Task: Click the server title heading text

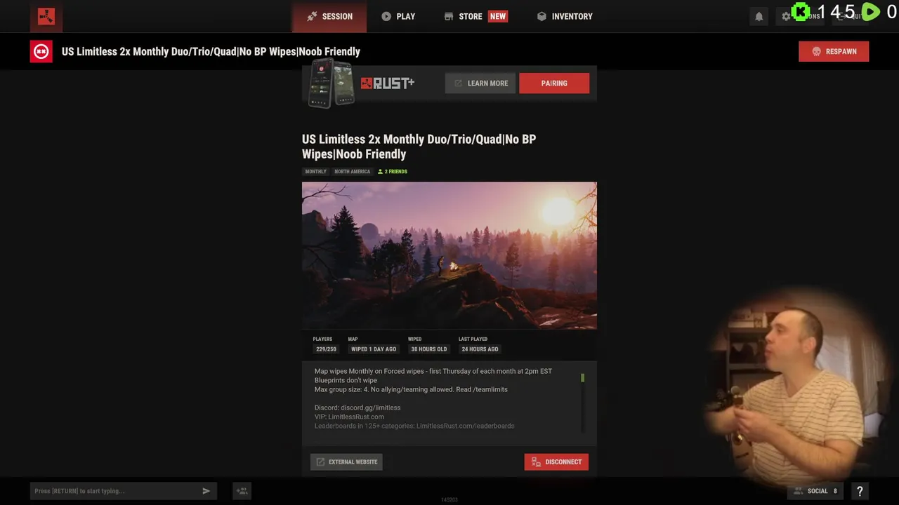Action: click(x=419, y=147)
